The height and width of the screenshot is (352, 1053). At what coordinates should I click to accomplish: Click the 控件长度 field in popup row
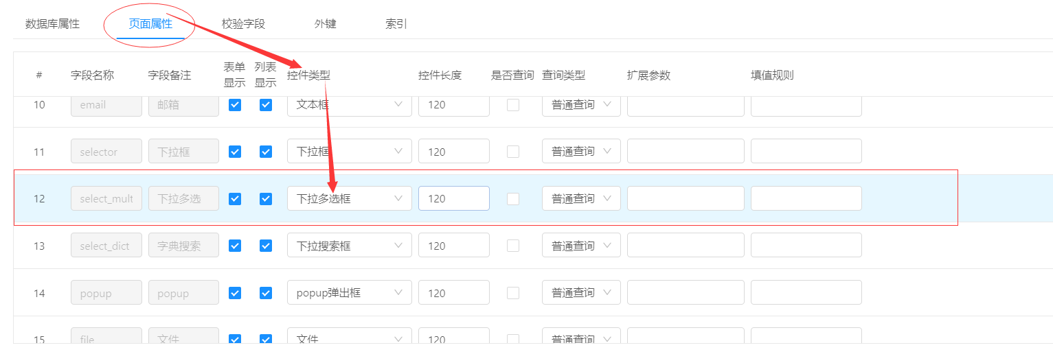[454, 293]
